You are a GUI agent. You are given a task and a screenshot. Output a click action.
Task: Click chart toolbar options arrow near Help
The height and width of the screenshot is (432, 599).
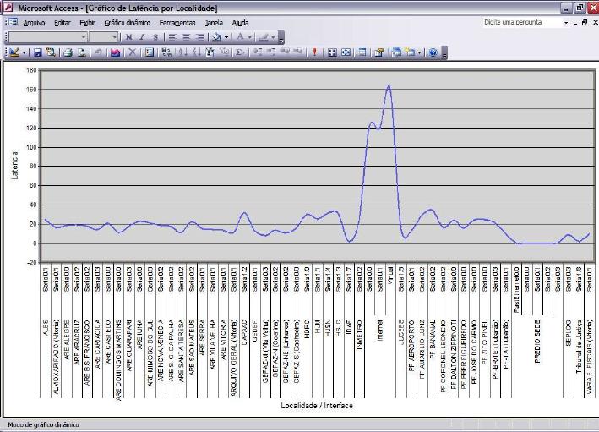click(x=444, y=52)
